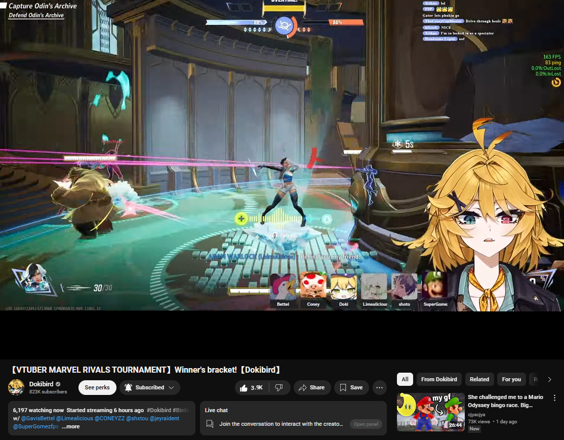Click the Dokibird channel name
The width and height of the screenshot is (564, 440).
(41, 384)
